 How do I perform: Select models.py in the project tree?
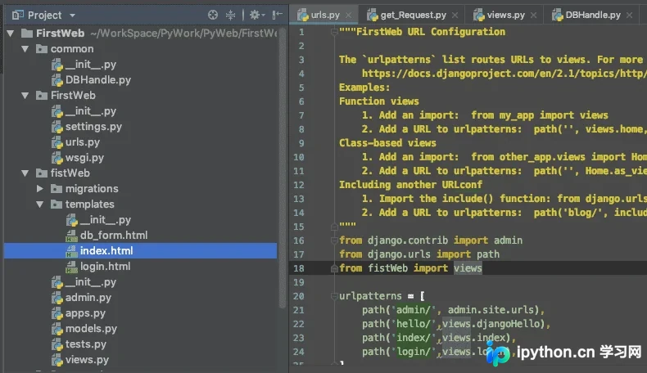pos(91,329)
